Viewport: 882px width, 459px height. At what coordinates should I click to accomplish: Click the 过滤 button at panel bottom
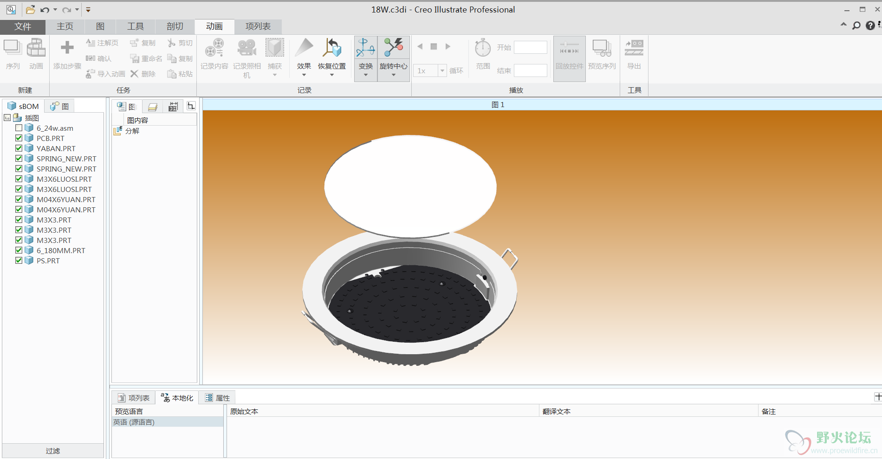coord(53,451)
